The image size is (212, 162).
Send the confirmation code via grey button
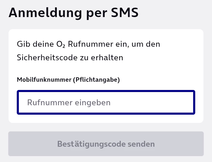(x=106, y=144)
